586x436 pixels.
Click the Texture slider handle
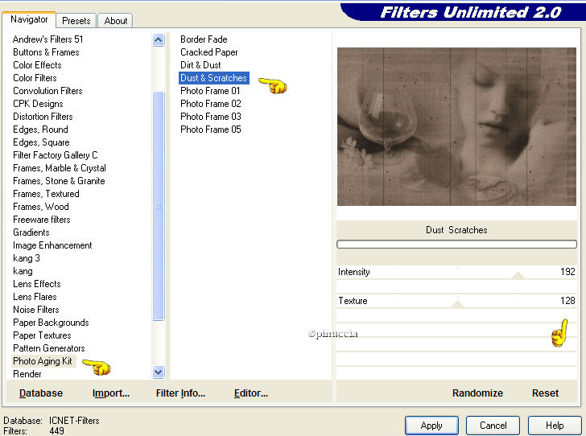(x=457, y=305)
